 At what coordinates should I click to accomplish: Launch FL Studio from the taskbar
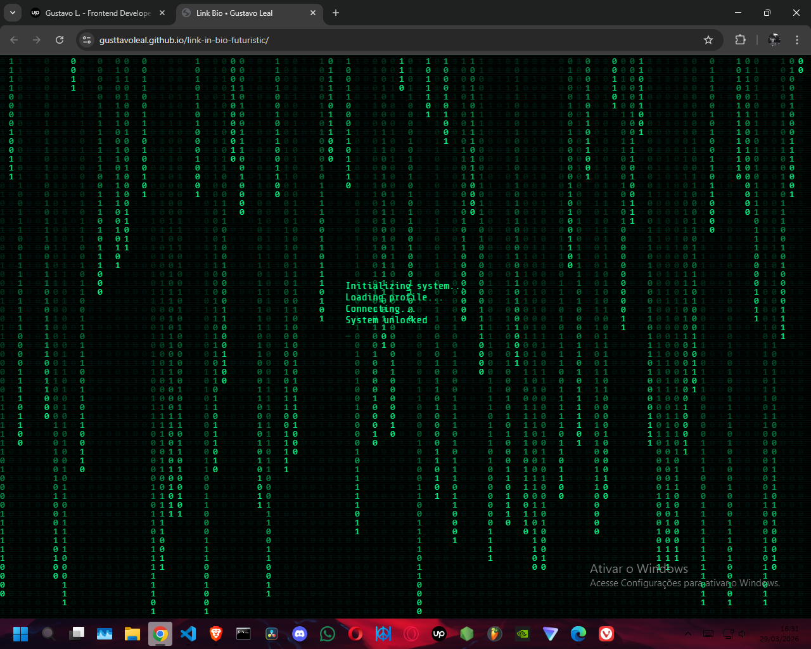coord(495,633)
